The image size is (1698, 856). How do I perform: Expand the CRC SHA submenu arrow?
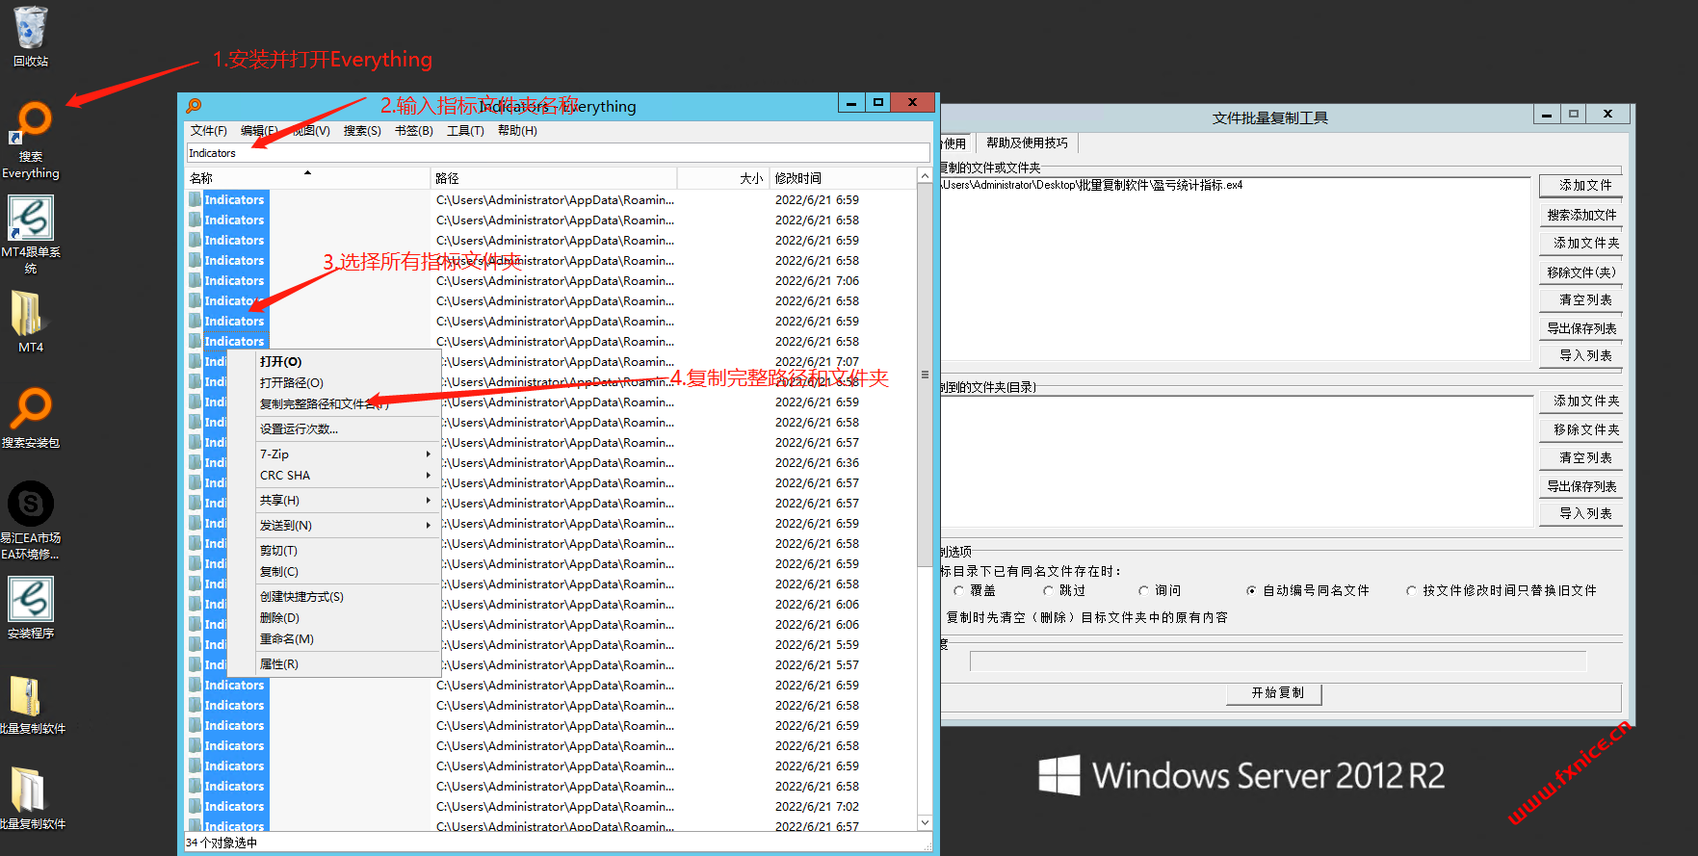pos(429,476)
